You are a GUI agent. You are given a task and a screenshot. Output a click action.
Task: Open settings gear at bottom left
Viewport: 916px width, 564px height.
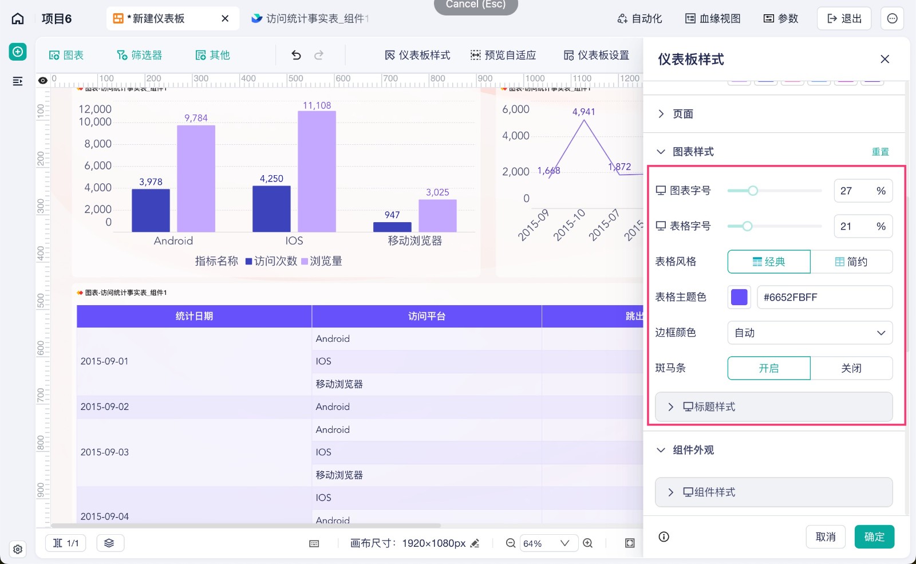(18, 549)
